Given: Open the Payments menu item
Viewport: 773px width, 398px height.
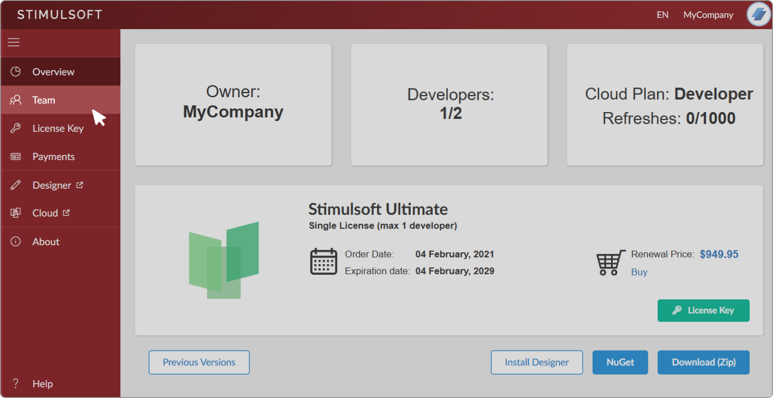Looking at the screenshot, I should pyautogui.click(x=53, y=157).
